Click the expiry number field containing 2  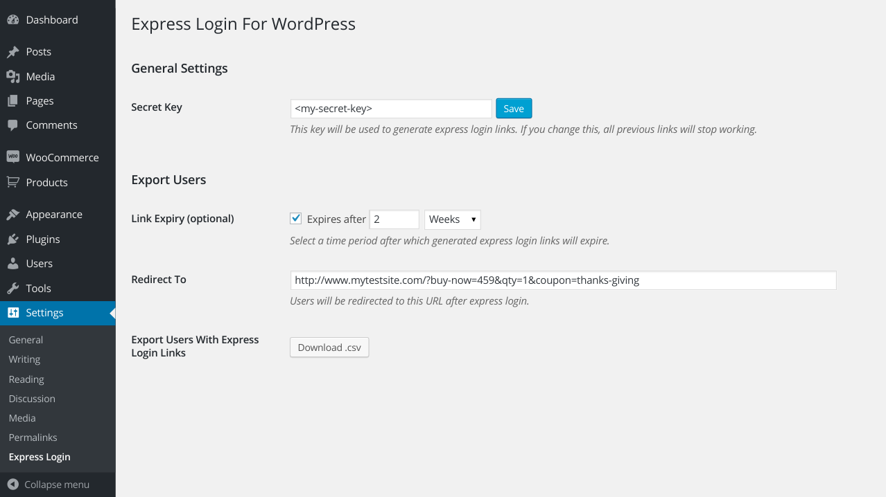394,219
